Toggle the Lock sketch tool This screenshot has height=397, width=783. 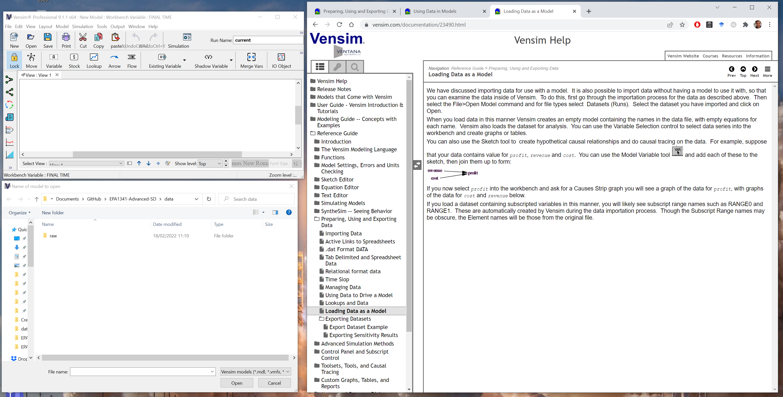[14, 60]
